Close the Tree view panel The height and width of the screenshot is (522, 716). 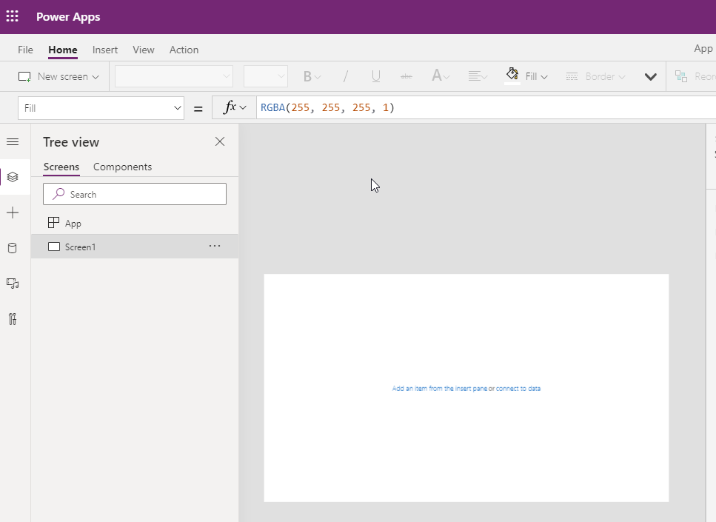[x=220, y=141]
